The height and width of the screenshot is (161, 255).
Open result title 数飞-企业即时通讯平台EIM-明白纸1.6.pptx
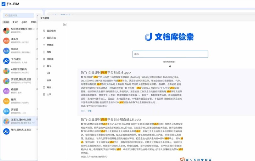pos(111,119)
